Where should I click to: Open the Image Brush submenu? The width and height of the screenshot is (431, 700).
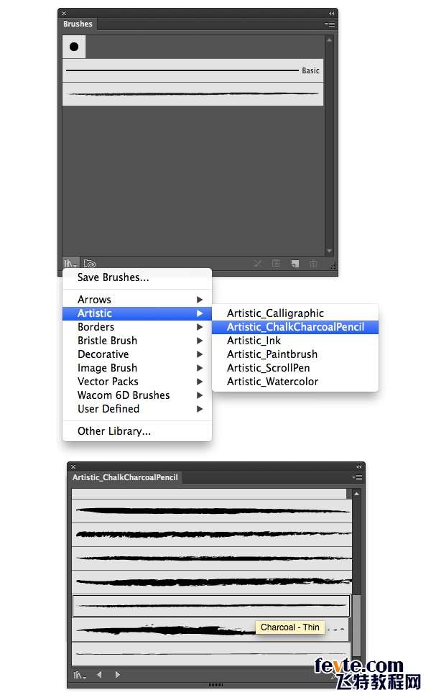[137, 368]
